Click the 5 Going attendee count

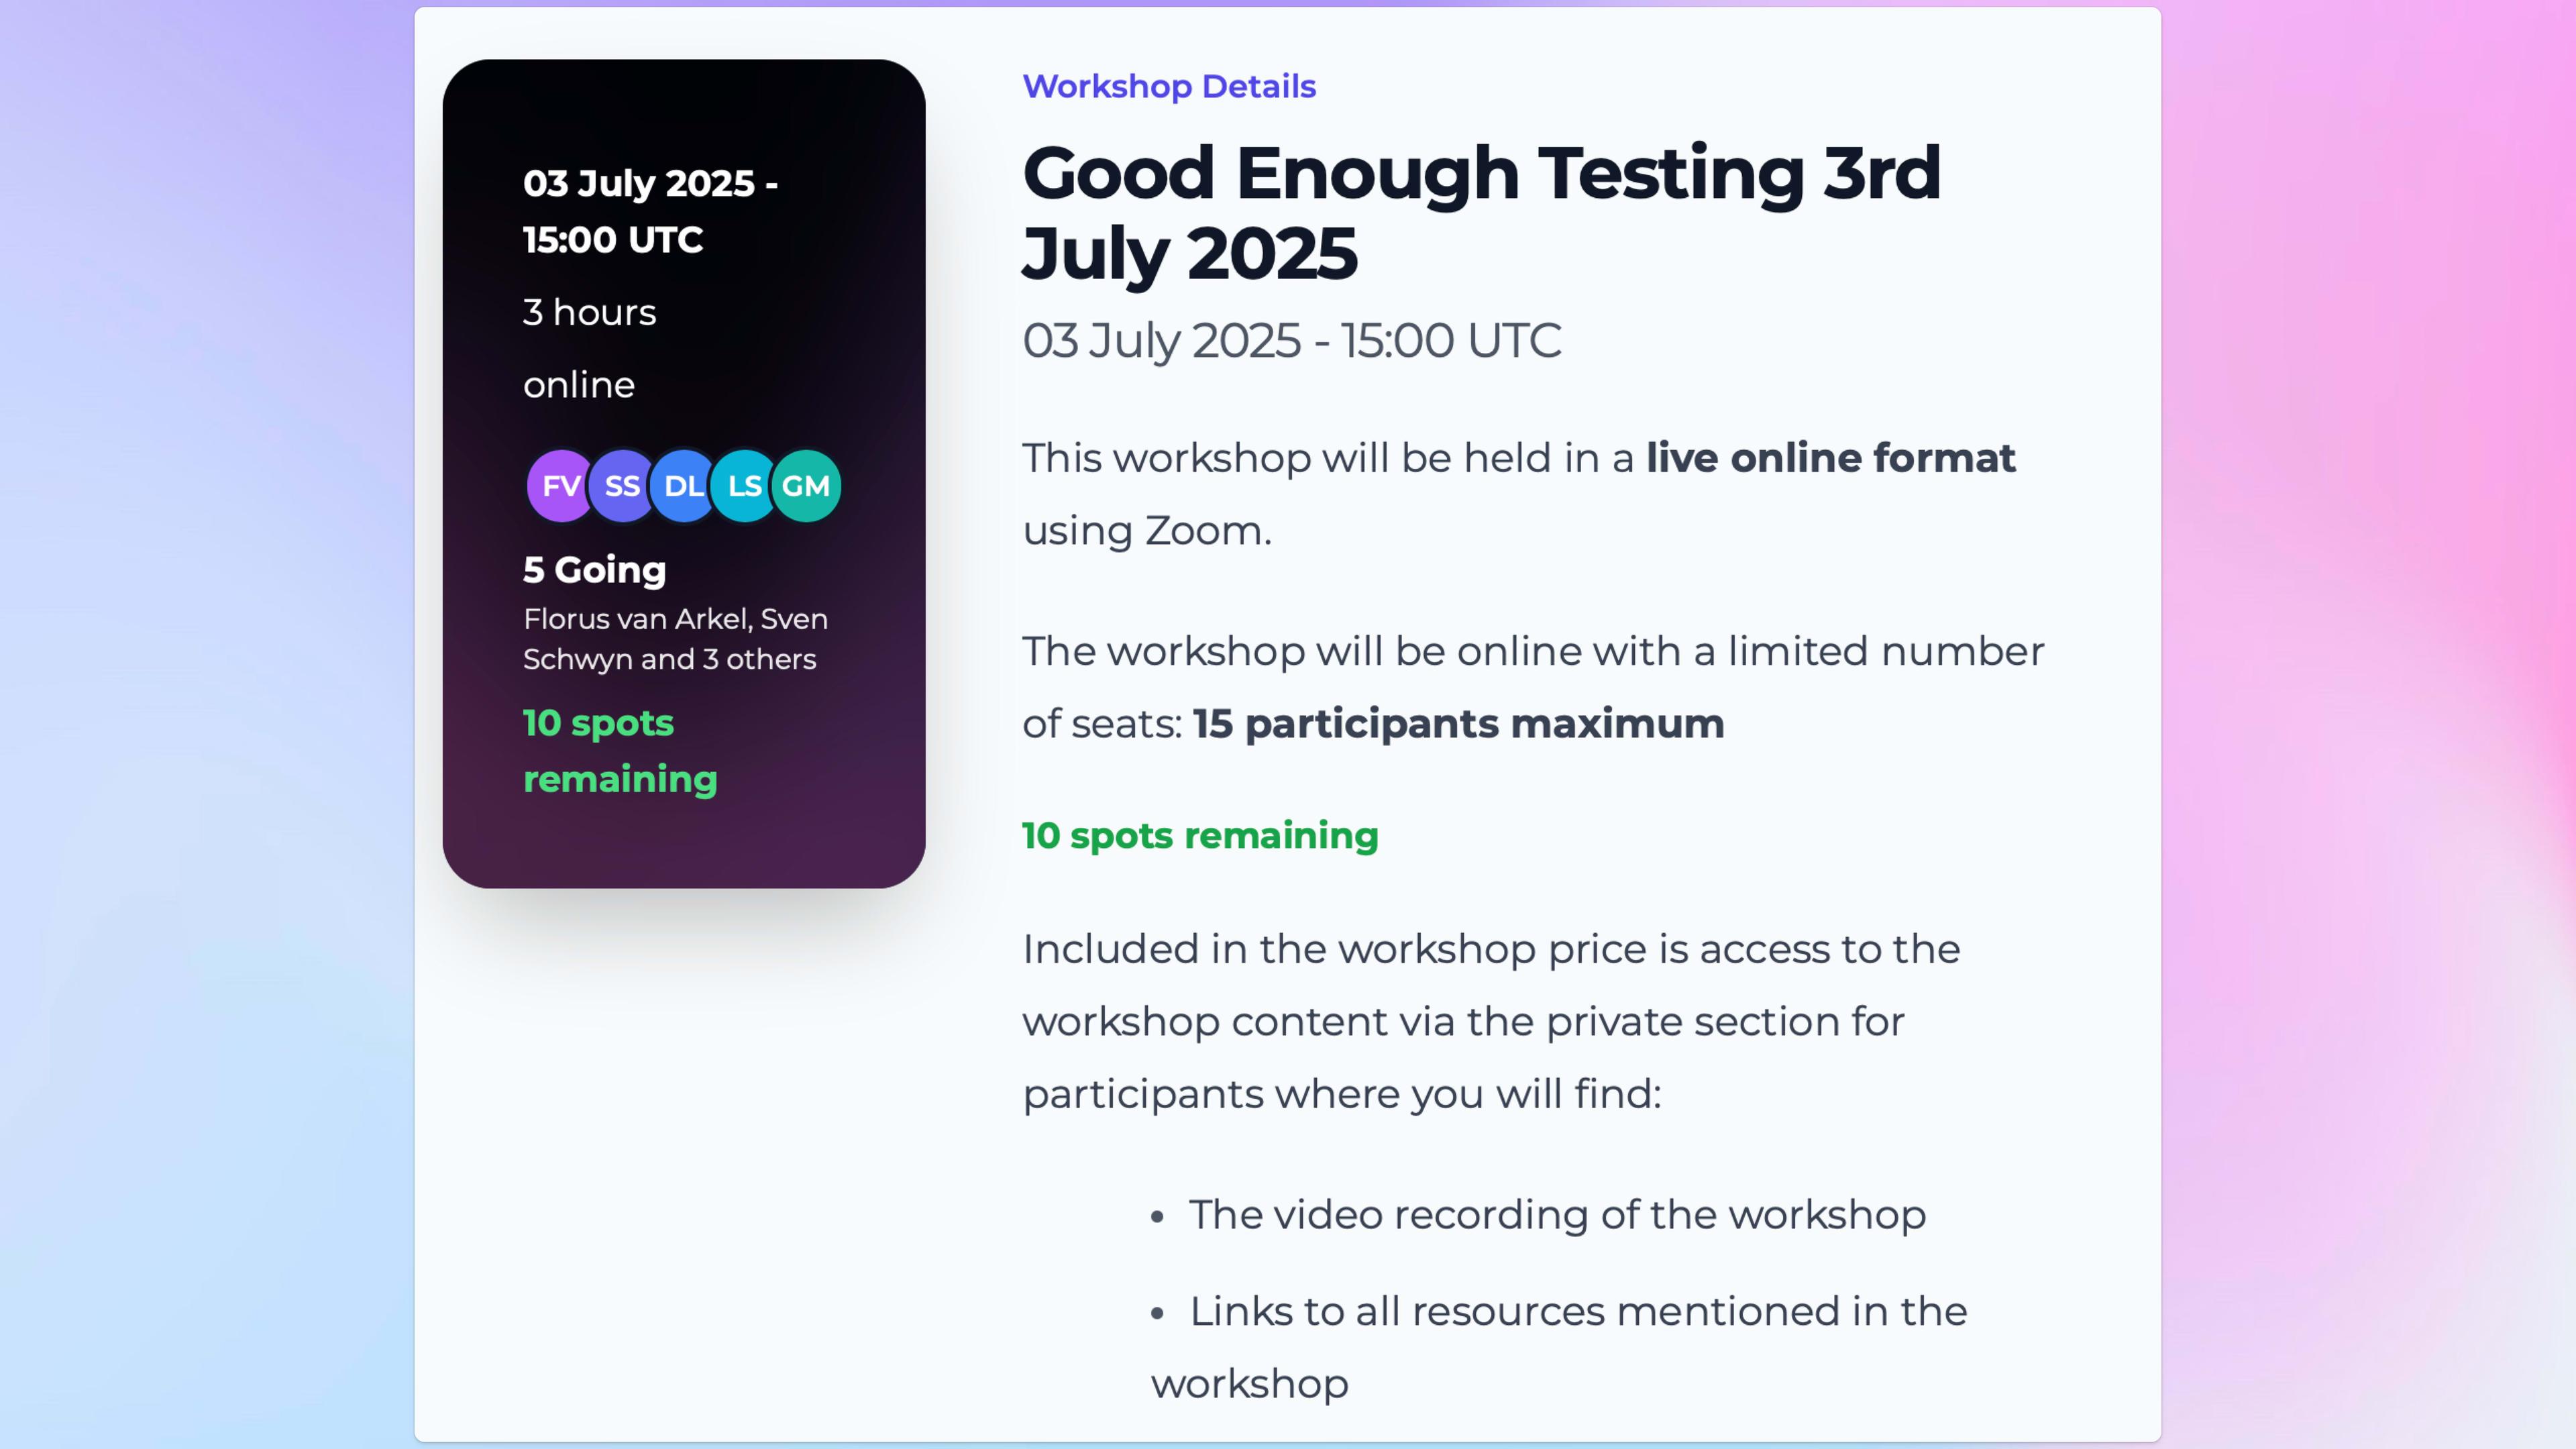594,570
